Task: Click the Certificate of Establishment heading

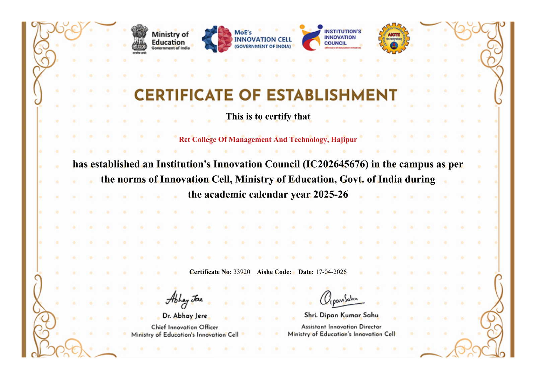Action: tap(266, 95)
